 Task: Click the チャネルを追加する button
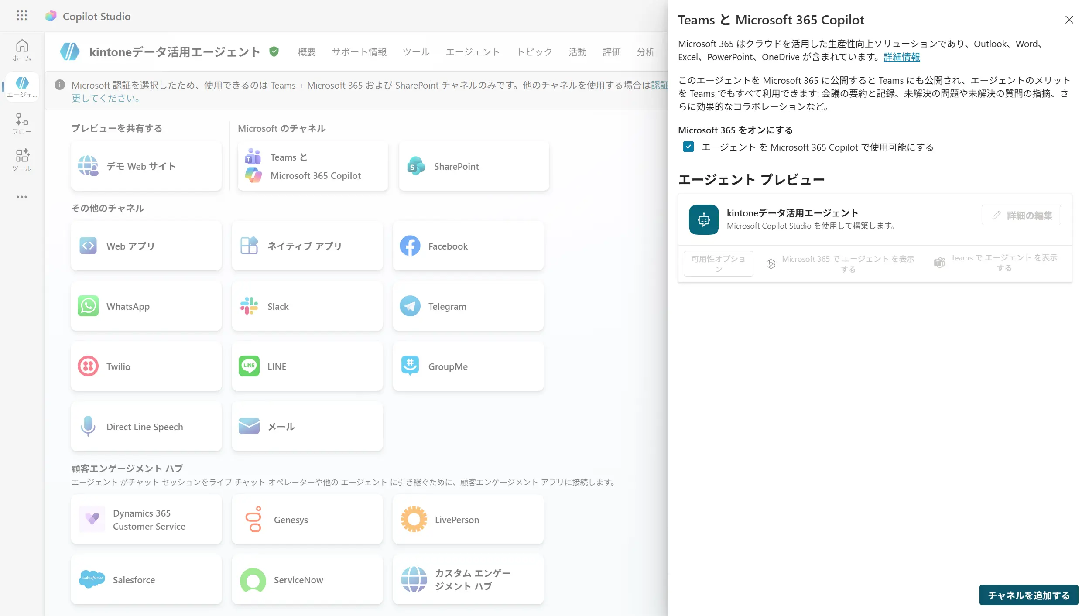click(1028, 595)
